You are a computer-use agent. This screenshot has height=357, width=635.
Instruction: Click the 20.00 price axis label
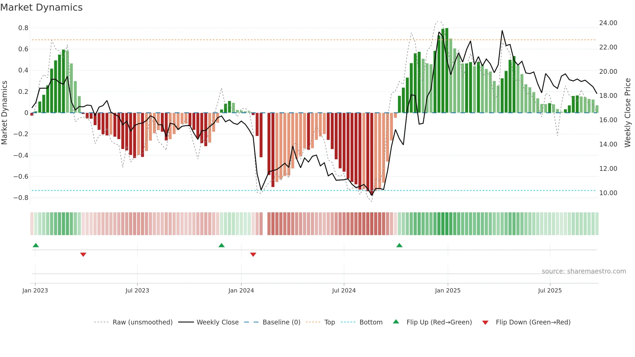[608, 72]
